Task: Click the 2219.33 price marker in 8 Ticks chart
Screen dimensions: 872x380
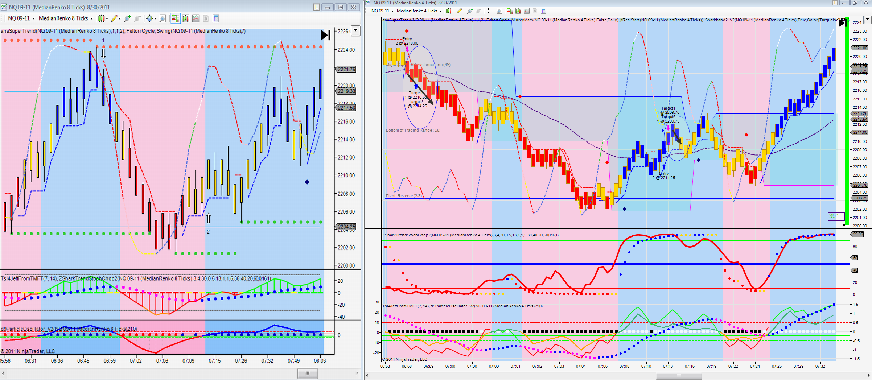Action: tap(346, 91)
